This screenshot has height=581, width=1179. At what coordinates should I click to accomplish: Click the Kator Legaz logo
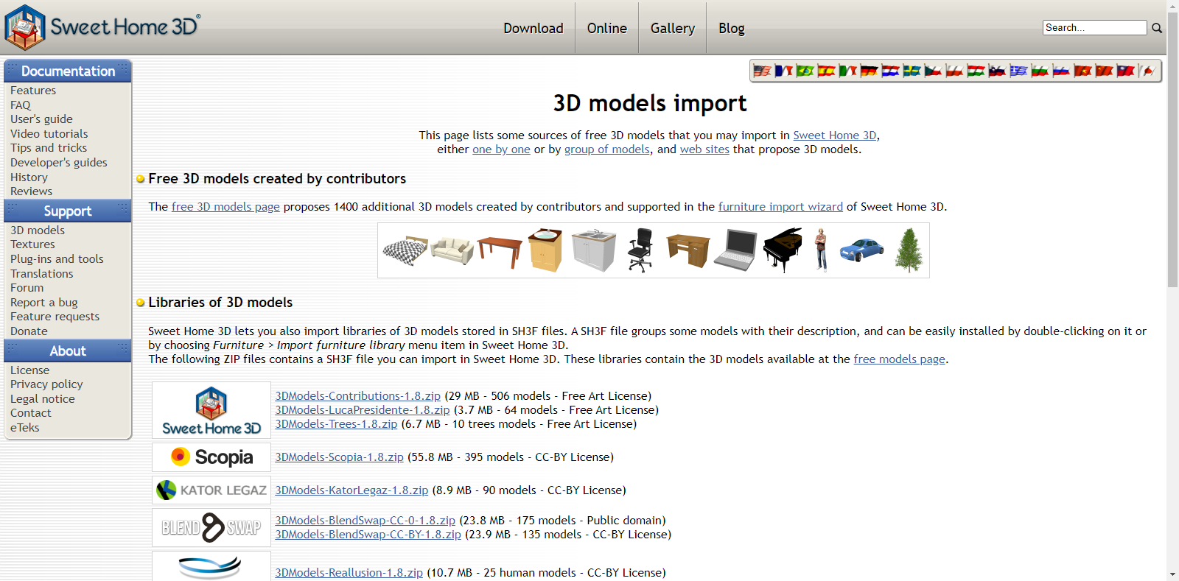[x=211, y=490]
